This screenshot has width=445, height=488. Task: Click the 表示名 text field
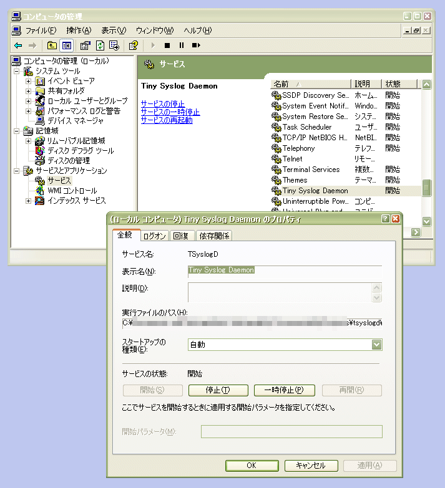285,271
